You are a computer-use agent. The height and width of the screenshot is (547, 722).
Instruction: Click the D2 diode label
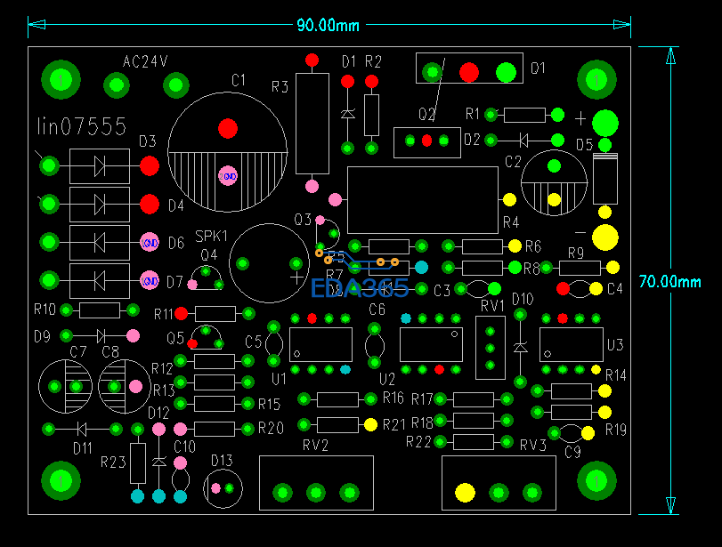(x=472, y=140)
